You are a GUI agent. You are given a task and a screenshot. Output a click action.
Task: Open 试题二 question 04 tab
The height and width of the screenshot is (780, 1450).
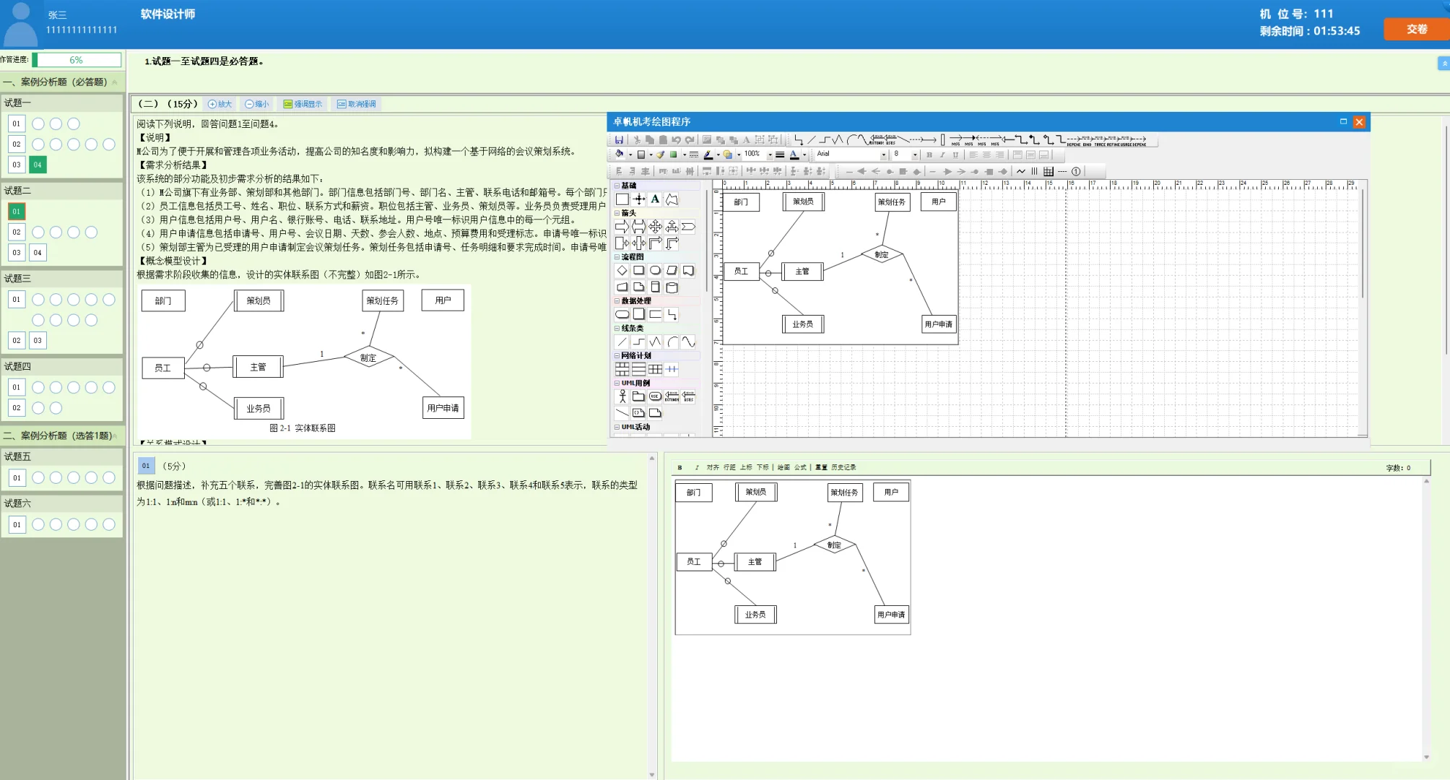(x=38, y=252)
